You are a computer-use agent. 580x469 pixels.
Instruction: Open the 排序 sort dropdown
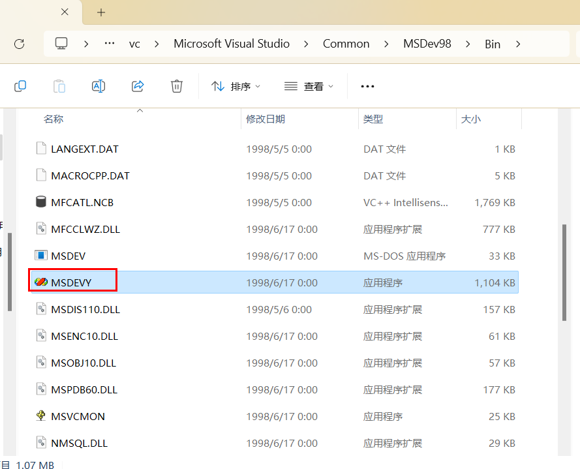236,86
